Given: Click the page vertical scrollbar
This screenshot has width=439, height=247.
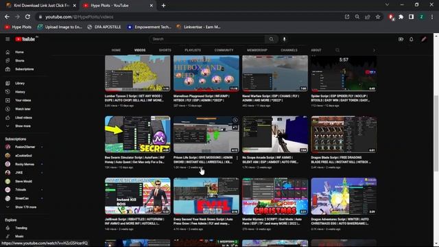Looking at the screenshot, I should 436,133.
